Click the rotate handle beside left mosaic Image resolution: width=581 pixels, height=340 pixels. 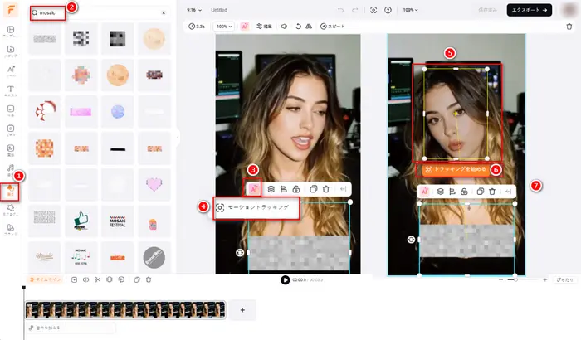240,253
